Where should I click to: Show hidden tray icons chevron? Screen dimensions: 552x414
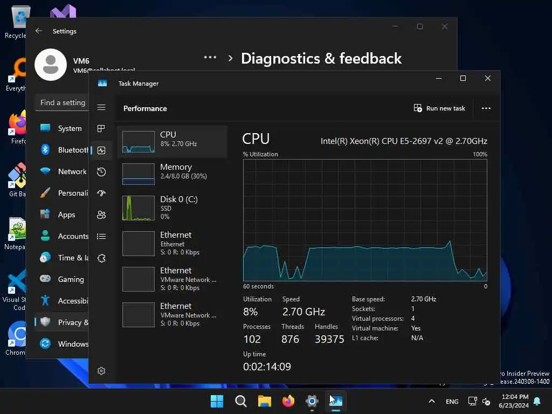click(432, 401)
